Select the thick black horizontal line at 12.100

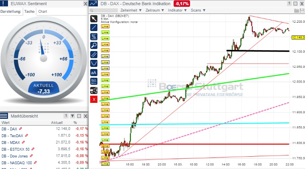(x=258, y=51)
